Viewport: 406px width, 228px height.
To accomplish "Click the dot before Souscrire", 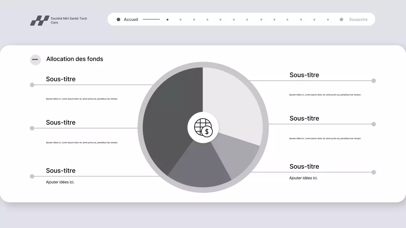I will point(341,20).
